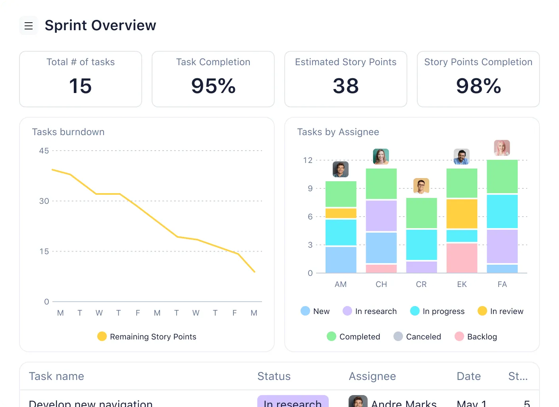This screenshot has width=559, height=407.
Task: Click CR's cyan In progress bar segment
Action: 421,245
